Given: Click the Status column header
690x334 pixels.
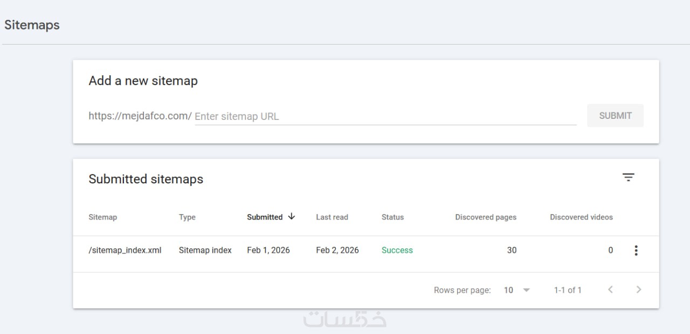Looking at the screenshot, I should [392, 217].
